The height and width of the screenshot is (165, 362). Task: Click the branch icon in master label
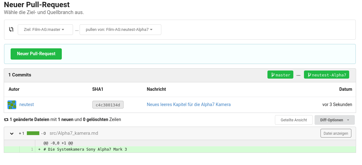[x=273, y=75]
